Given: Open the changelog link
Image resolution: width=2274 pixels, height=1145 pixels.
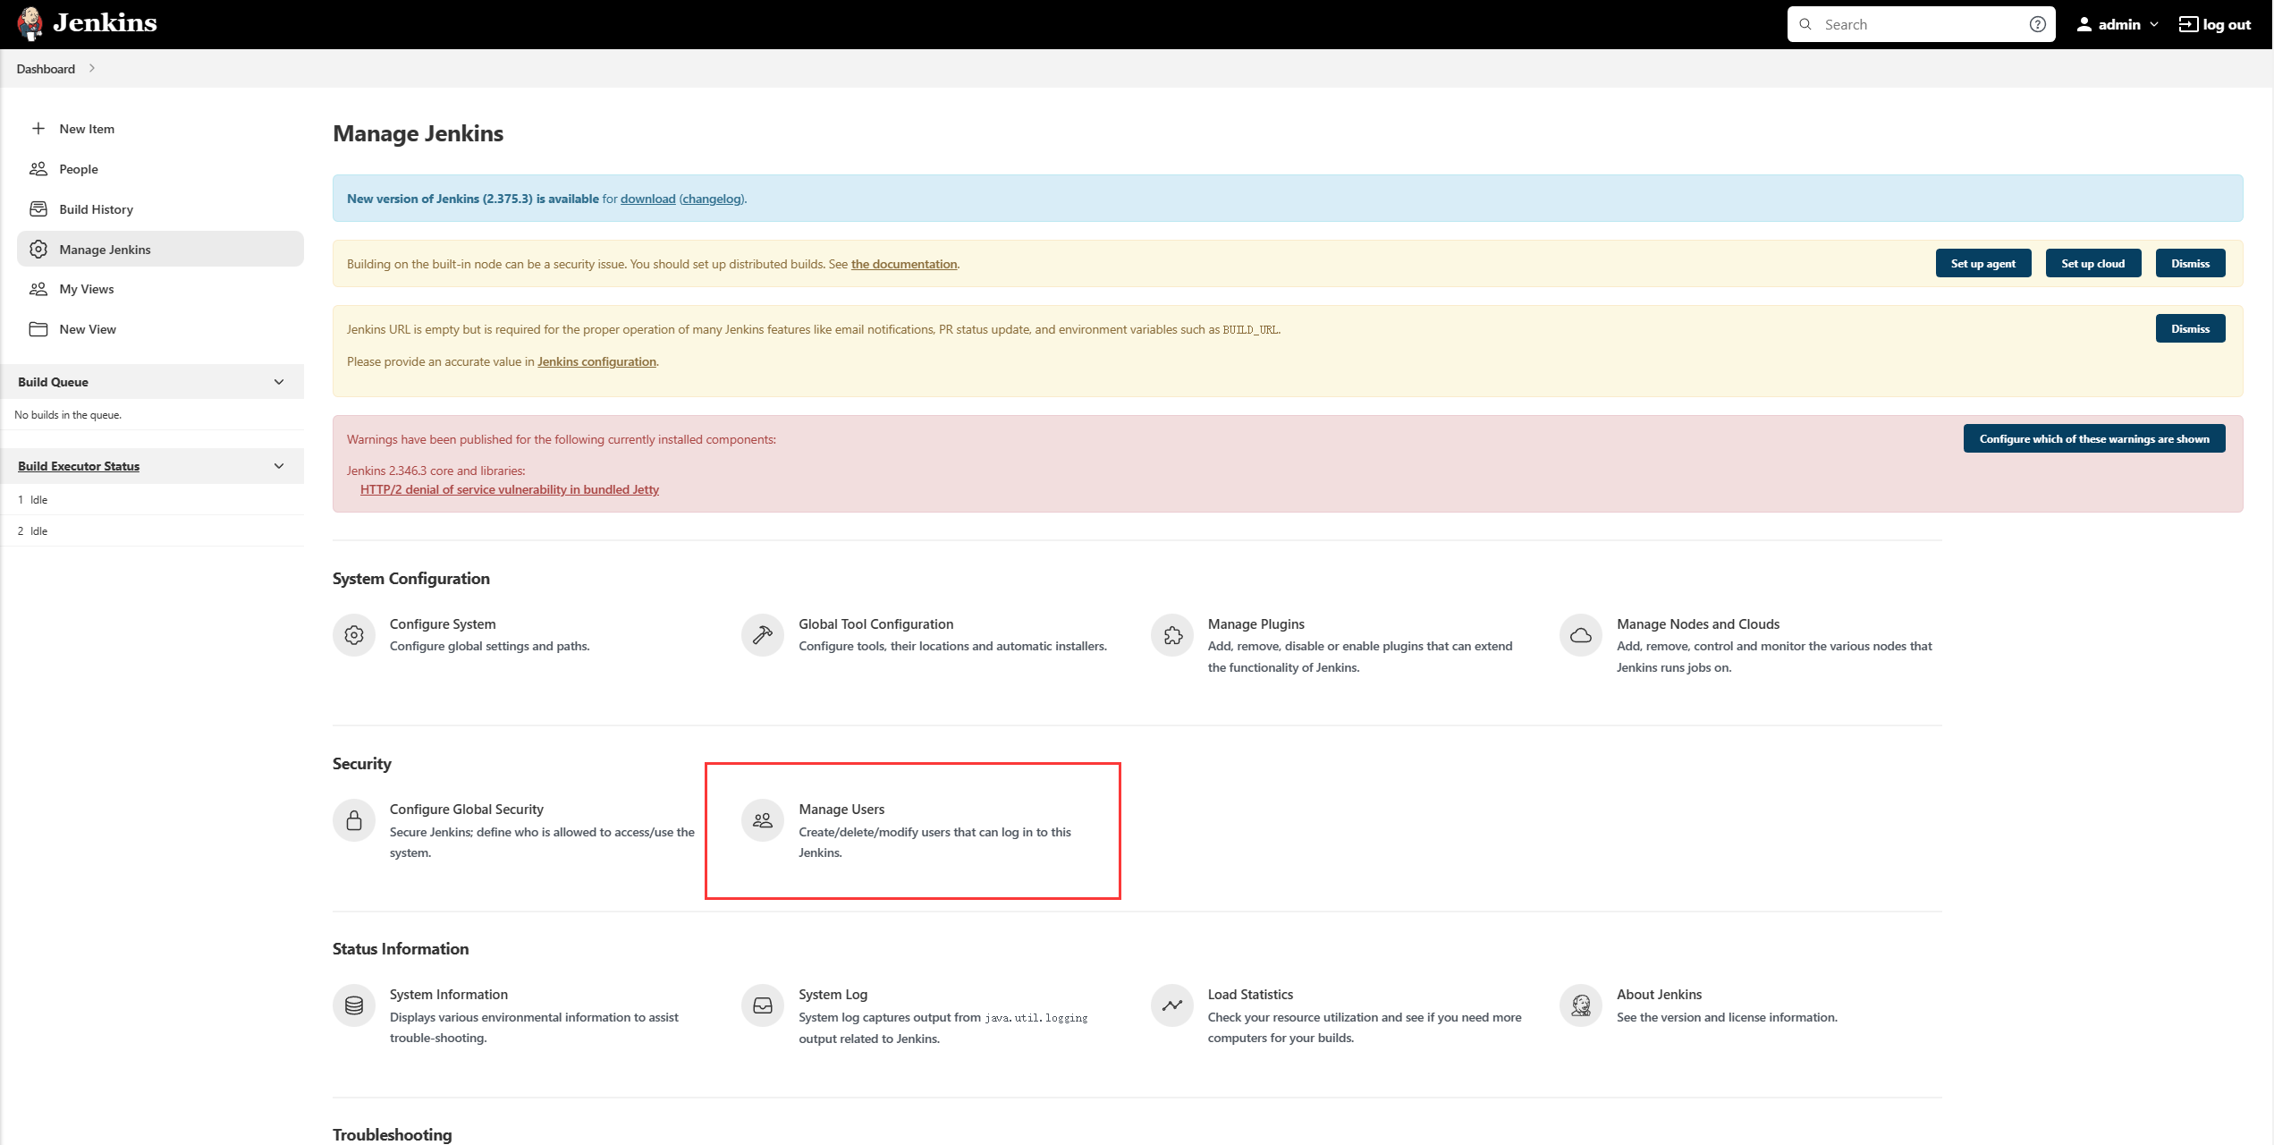Looking at the screenshot, I should (x=712, y=199).
